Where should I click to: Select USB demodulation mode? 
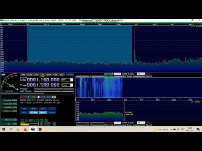tap(49, 75)
